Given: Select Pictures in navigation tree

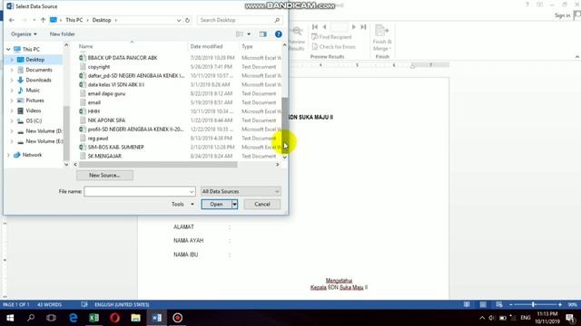Looking at the screenshot, I should pyautogui.click(x=34, y=101).
